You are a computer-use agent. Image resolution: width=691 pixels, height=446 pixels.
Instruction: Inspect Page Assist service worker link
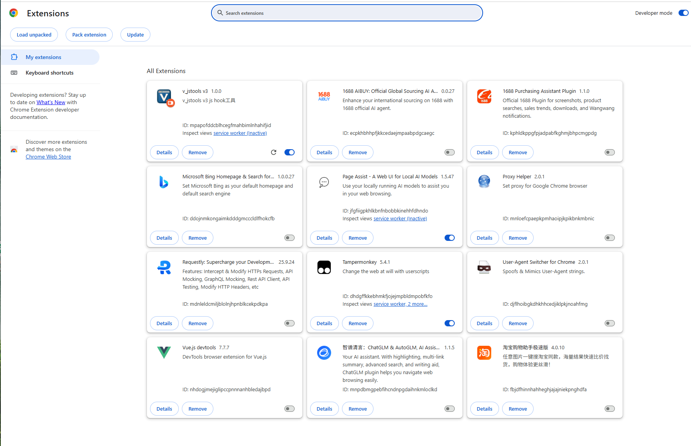click(x=400, y=218)
